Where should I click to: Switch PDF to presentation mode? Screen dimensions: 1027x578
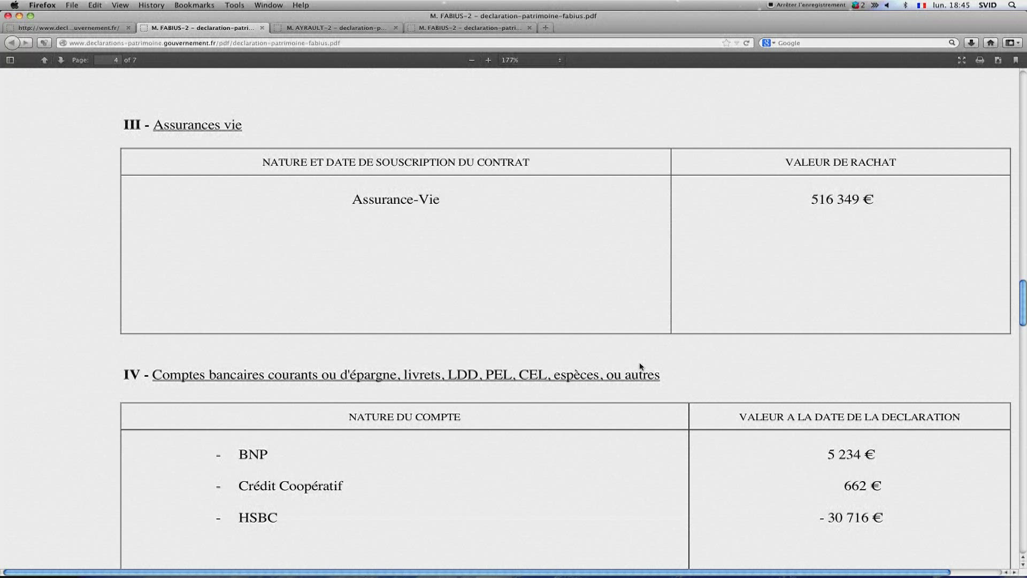coord(962,60)
